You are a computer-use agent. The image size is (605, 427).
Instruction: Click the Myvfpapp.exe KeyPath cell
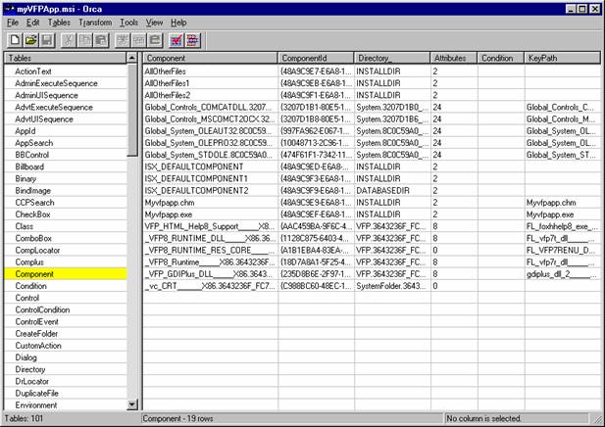563,214
